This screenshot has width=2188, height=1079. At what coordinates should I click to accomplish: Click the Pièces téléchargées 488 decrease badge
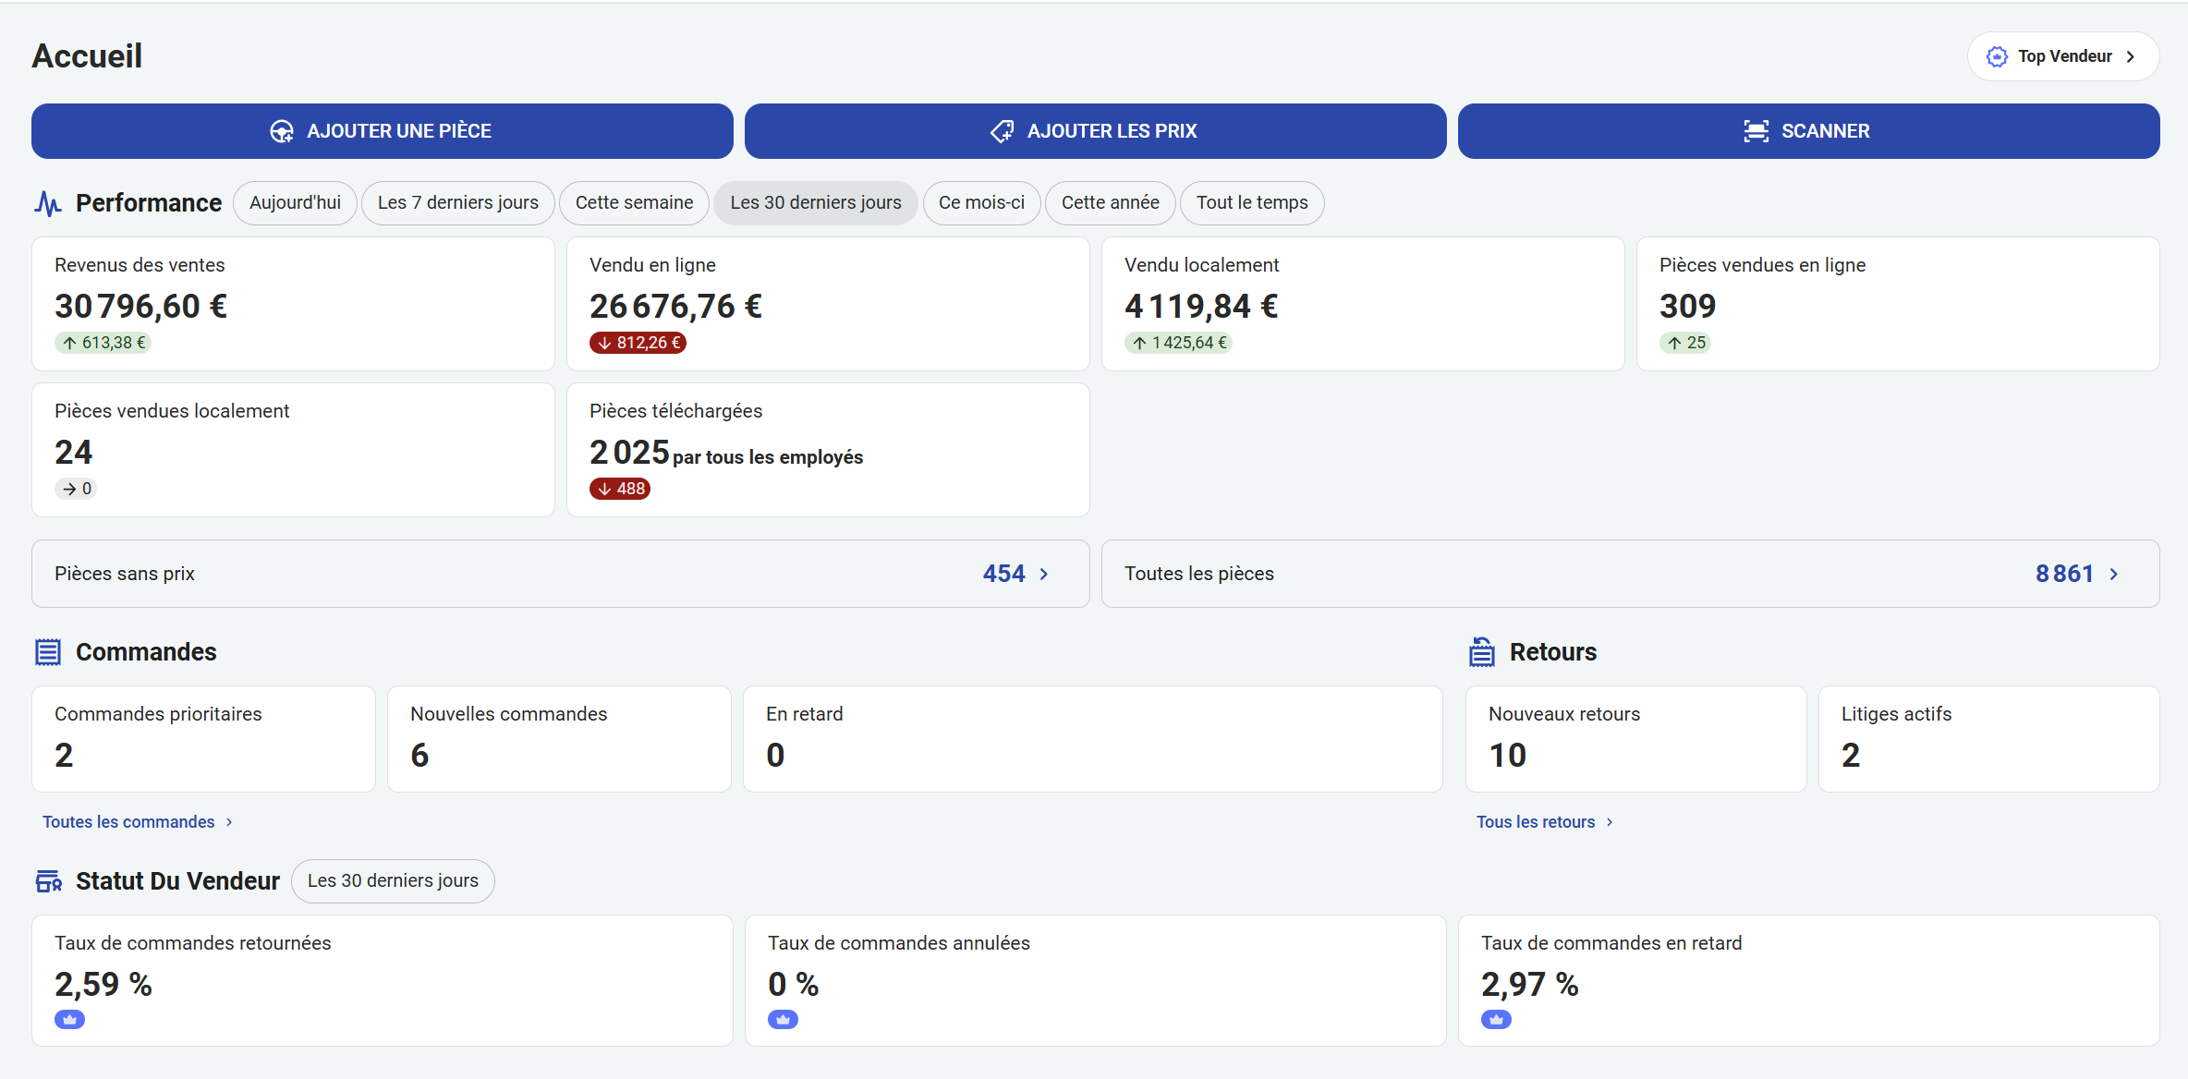click(x=620, y=489)
